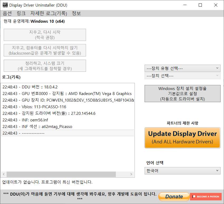
Task: Open the language dropdown showing 한국어
Action: pyautogui.click(x=182, y=170)
